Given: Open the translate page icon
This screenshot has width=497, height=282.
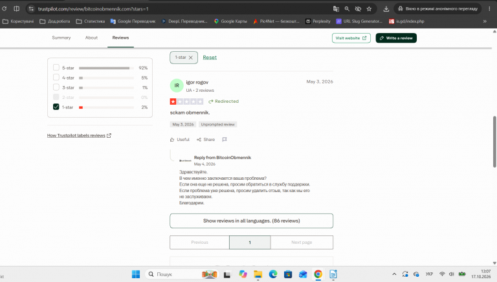Looking at the screenshot, I should pos(336,9).
